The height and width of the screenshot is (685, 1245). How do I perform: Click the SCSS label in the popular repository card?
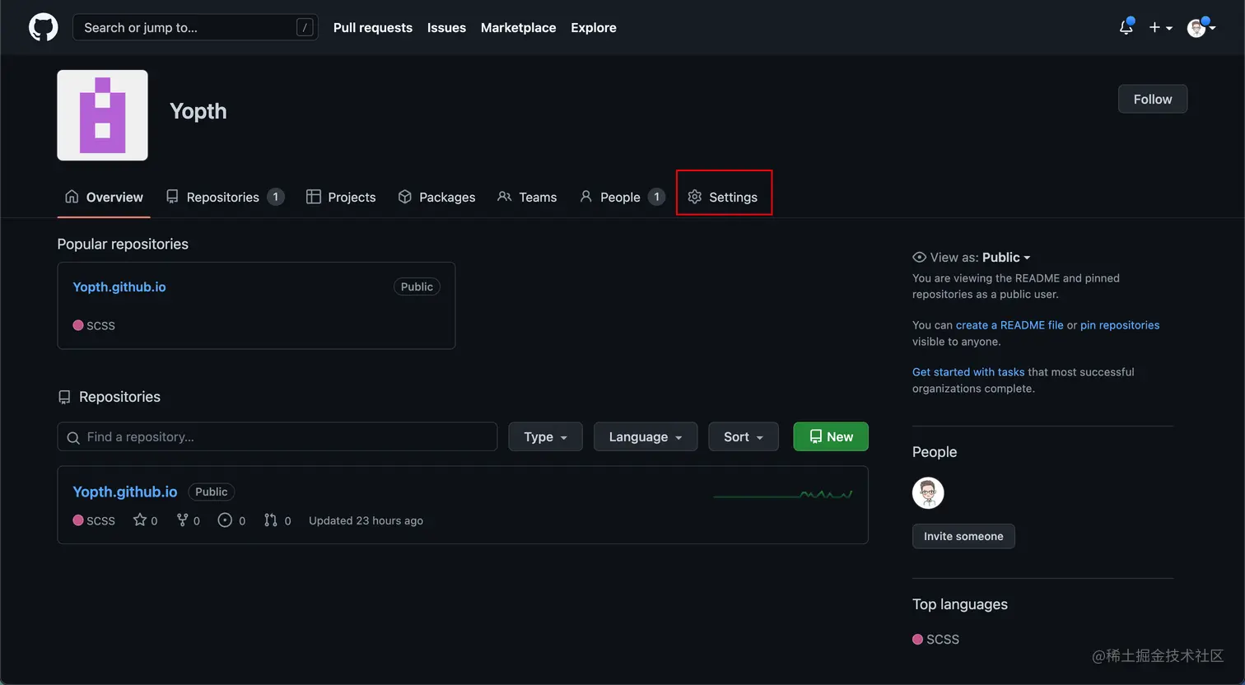point(94,325)
